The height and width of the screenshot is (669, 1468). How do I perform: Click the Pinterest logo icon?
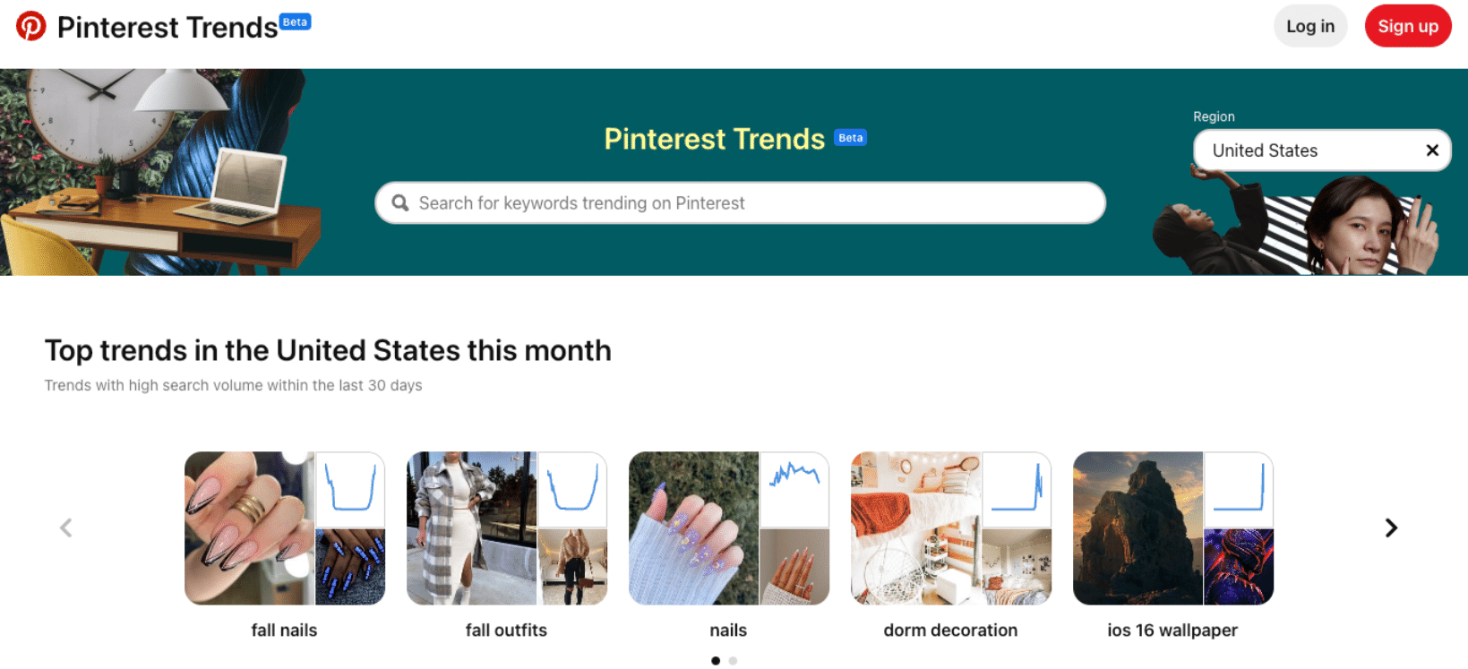(x=30, y=26)
